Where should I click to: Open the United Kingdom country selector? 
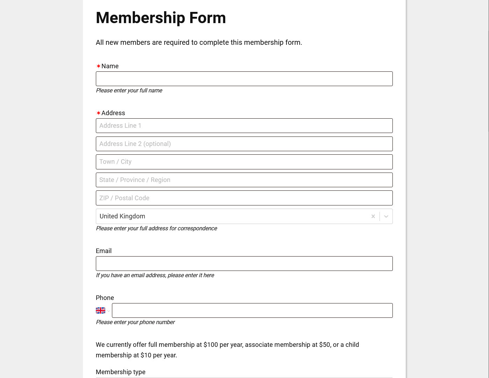(231, 216)
